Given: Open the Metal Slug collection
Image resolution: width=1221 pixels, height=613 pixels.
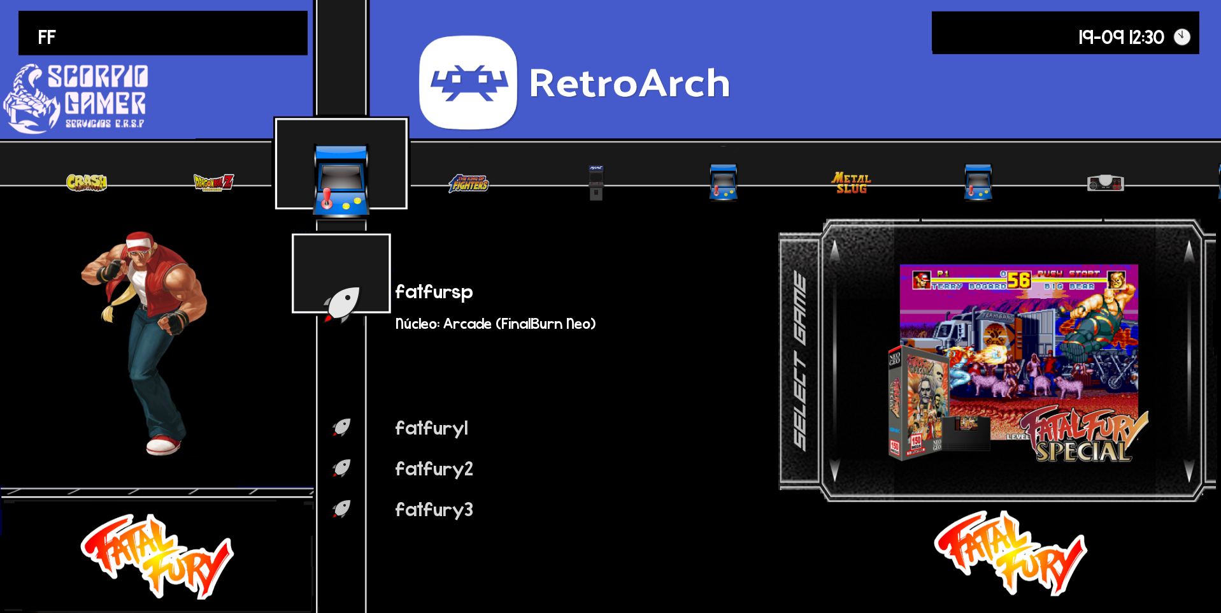Looking at the screenshot, I should pos(851,184).
